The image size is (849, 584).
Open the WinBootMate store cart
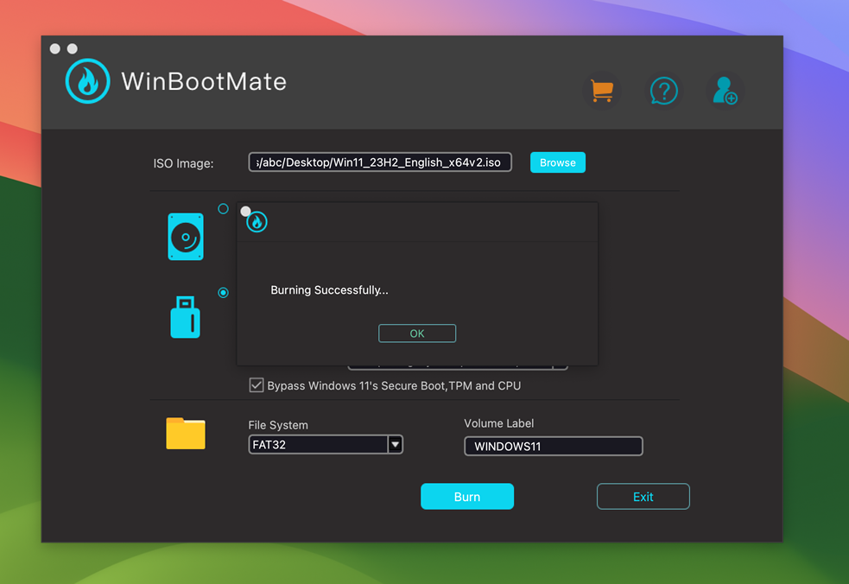click(x=602, y=90)
